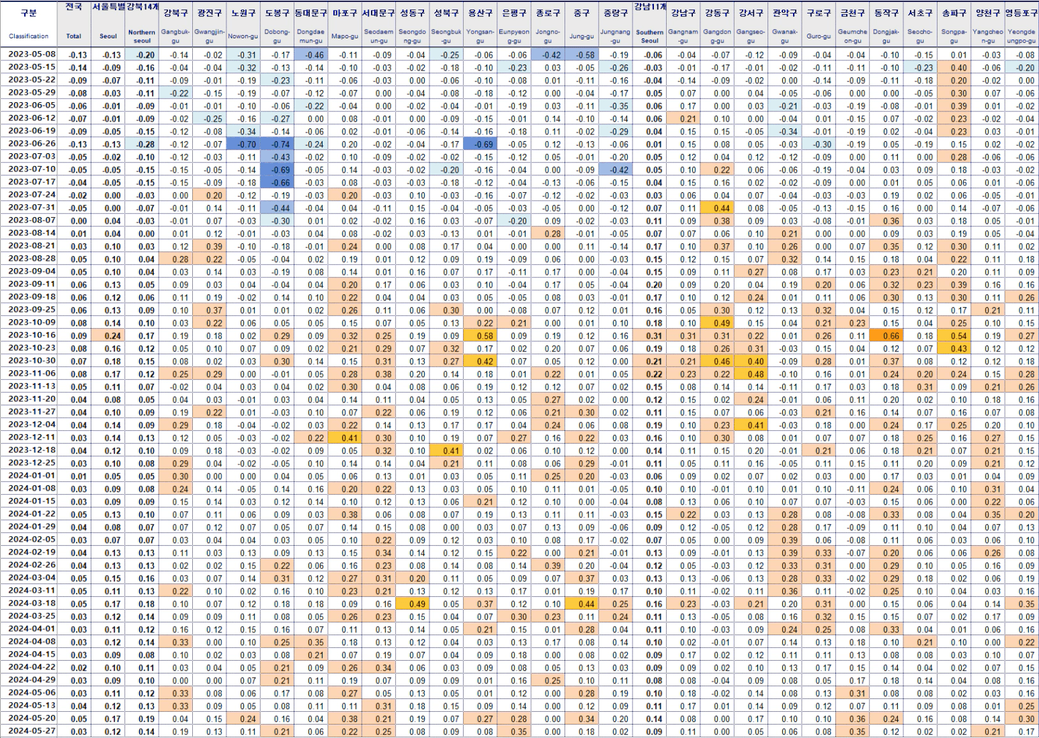Screen dimensions: 1039x738
Task: Select Jung-gu value -0.58 on 2023-05-08
Action: coord(581,54)
